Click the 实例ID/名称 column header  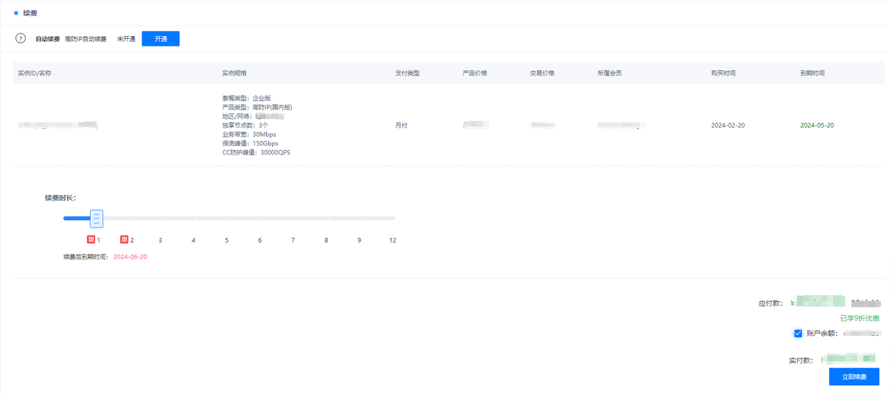(x=35, y=74)
